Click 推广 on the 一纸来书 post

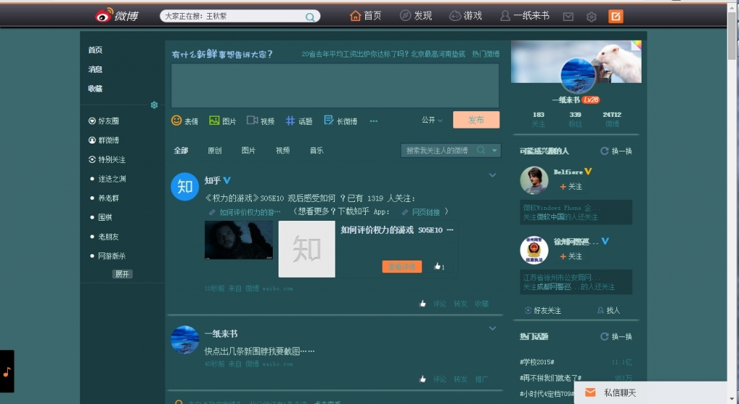pyautogui.click(x=481, y=379)
